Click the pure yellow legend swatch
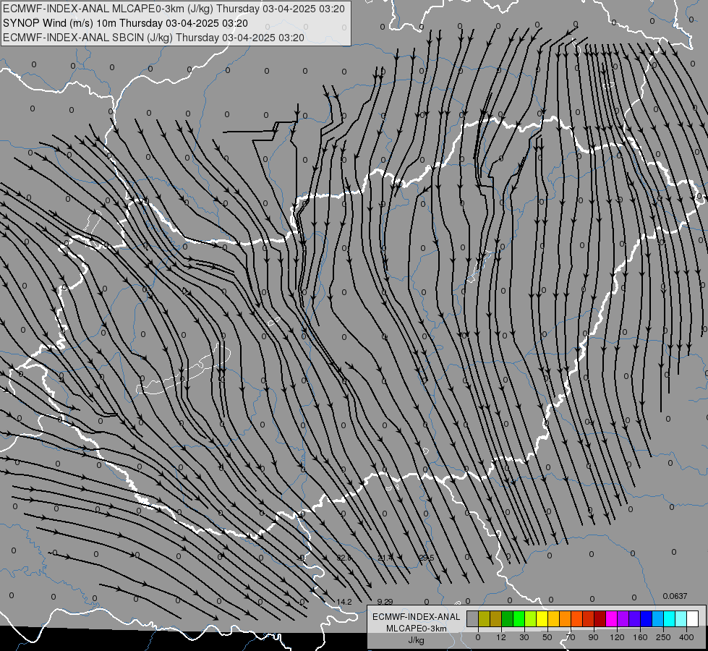Screen dimensions: 708x651 [542, 618]
